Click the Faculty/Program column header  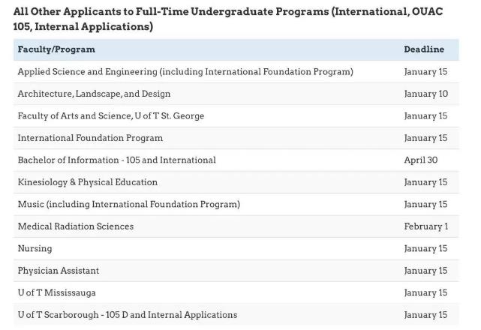click(56, 49)
